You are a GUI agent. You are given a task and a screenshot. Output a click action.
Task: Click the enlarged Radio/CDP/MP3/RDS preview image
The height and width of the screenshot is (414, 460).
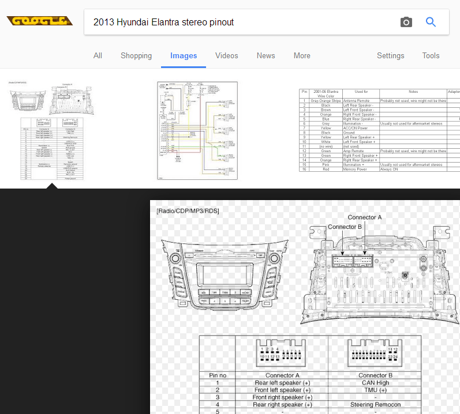point(305,307)
